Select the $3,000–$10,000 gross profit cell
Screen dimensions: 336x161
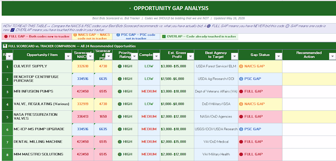click(177, 129)
